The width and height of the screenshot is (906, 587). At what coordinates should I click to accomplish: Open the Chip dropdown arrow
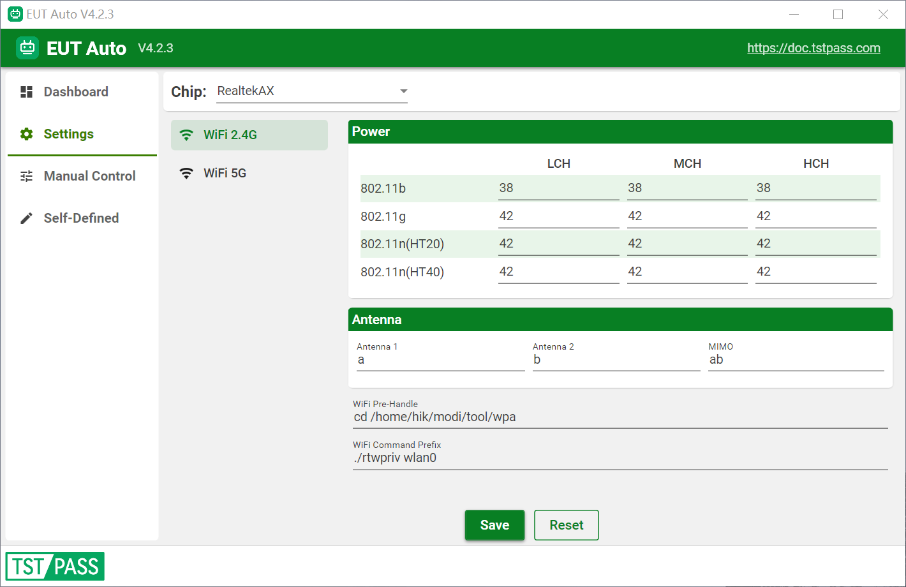tap(403, 91)
